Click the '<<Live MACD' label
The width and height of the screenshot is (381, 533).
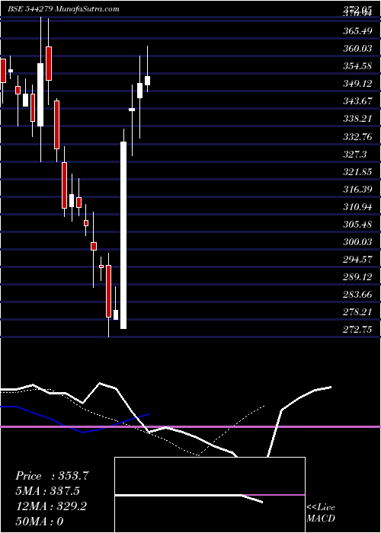point(321,513)
